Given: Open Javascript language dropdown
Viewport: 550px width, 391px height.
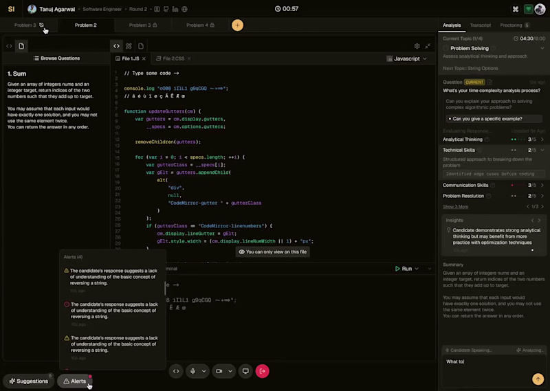Looking at the screenshot, I should tap(407, 59).
